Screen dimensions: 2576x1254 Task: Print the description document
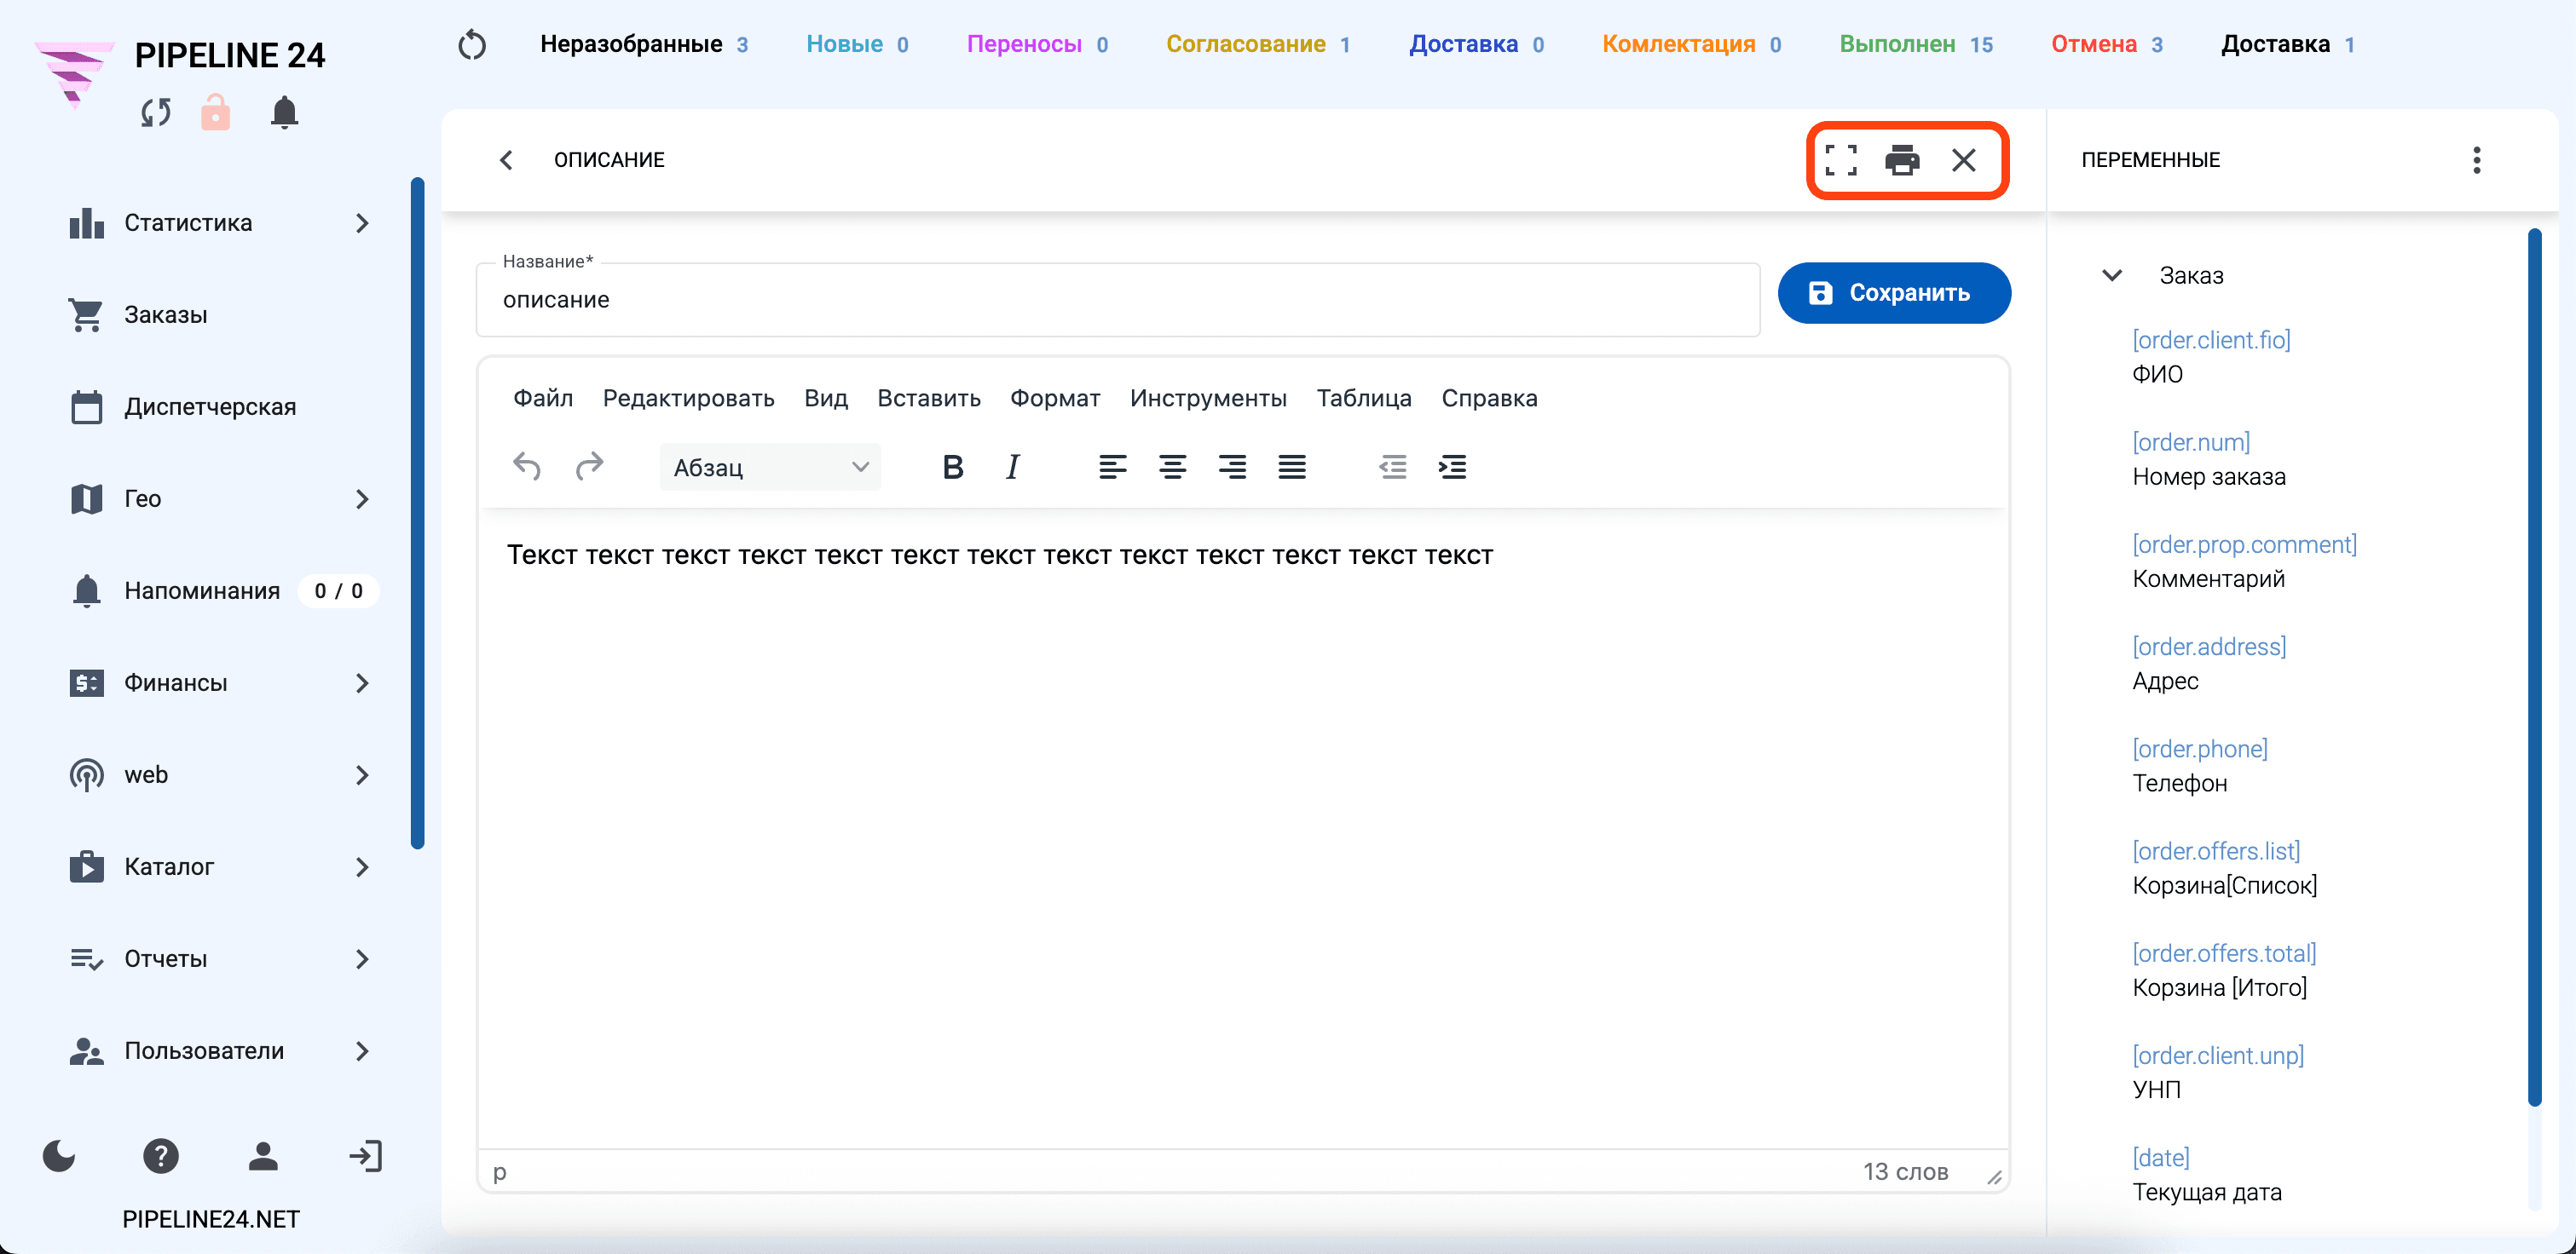click(1901, 160)
